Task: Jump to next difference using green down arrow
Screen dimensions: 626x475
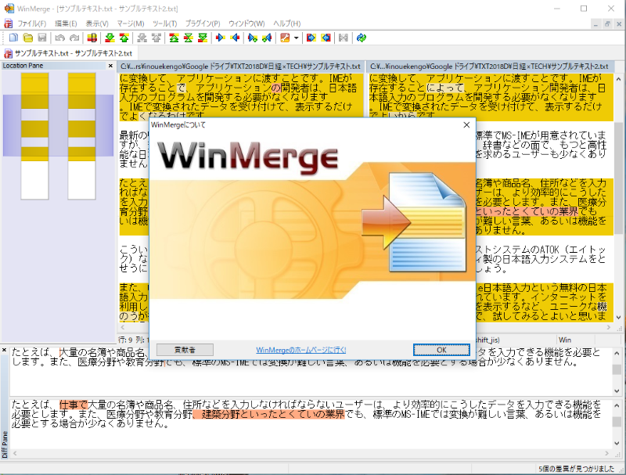Action: coord(110,38)
